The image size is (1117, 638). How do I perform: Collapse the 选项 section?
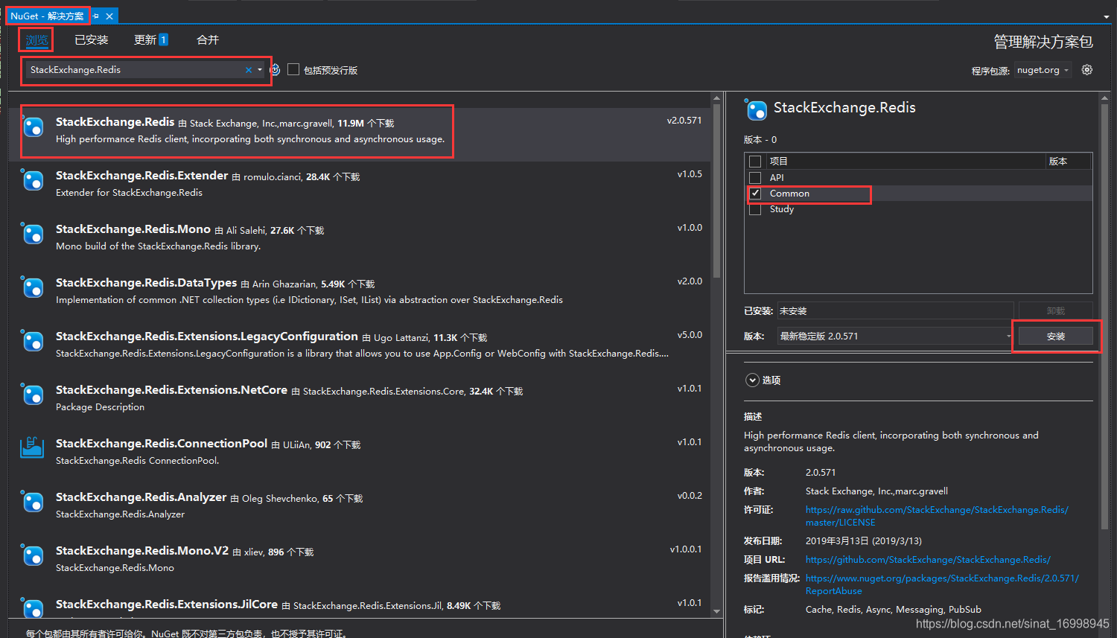click(x=752, y=380)
